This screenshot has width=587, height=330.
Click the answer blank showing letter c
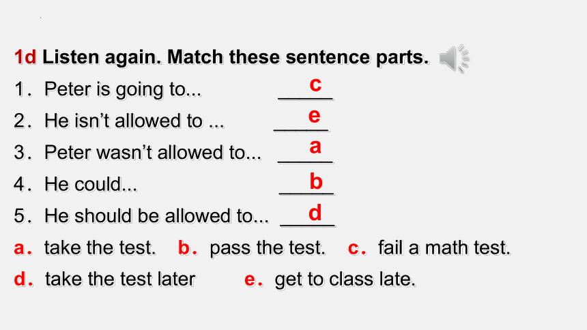(306, 89)
